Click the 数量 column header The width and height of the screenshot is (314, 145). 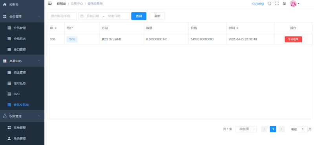tap(149, 28)
